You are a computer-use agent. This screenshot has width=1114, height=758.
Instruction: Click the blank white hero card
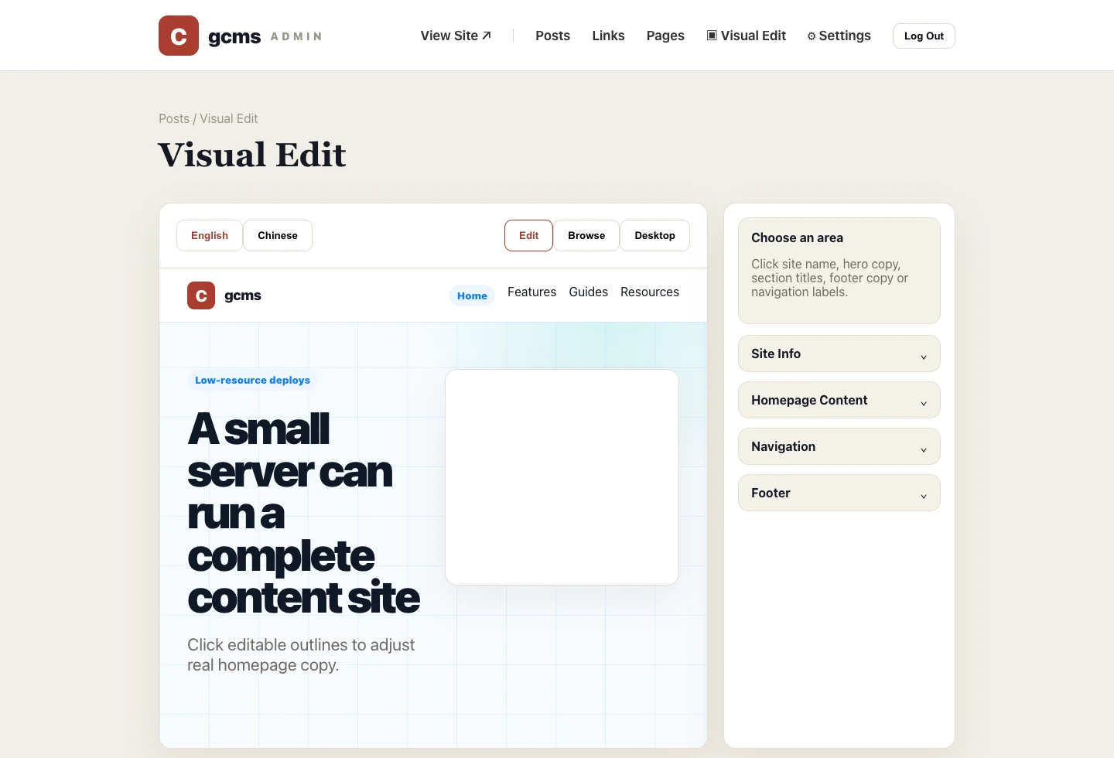pyautogui.click(x=562, y=477)
